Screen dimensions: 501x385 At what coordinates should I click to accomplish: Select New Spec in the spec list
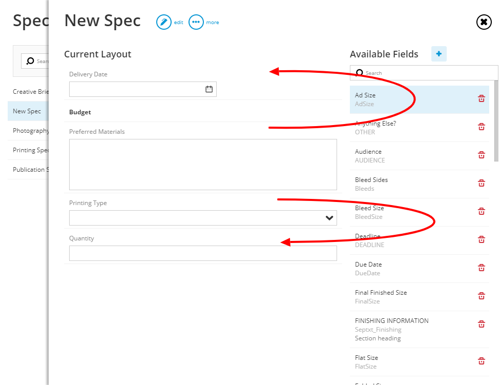click(28, 111)
